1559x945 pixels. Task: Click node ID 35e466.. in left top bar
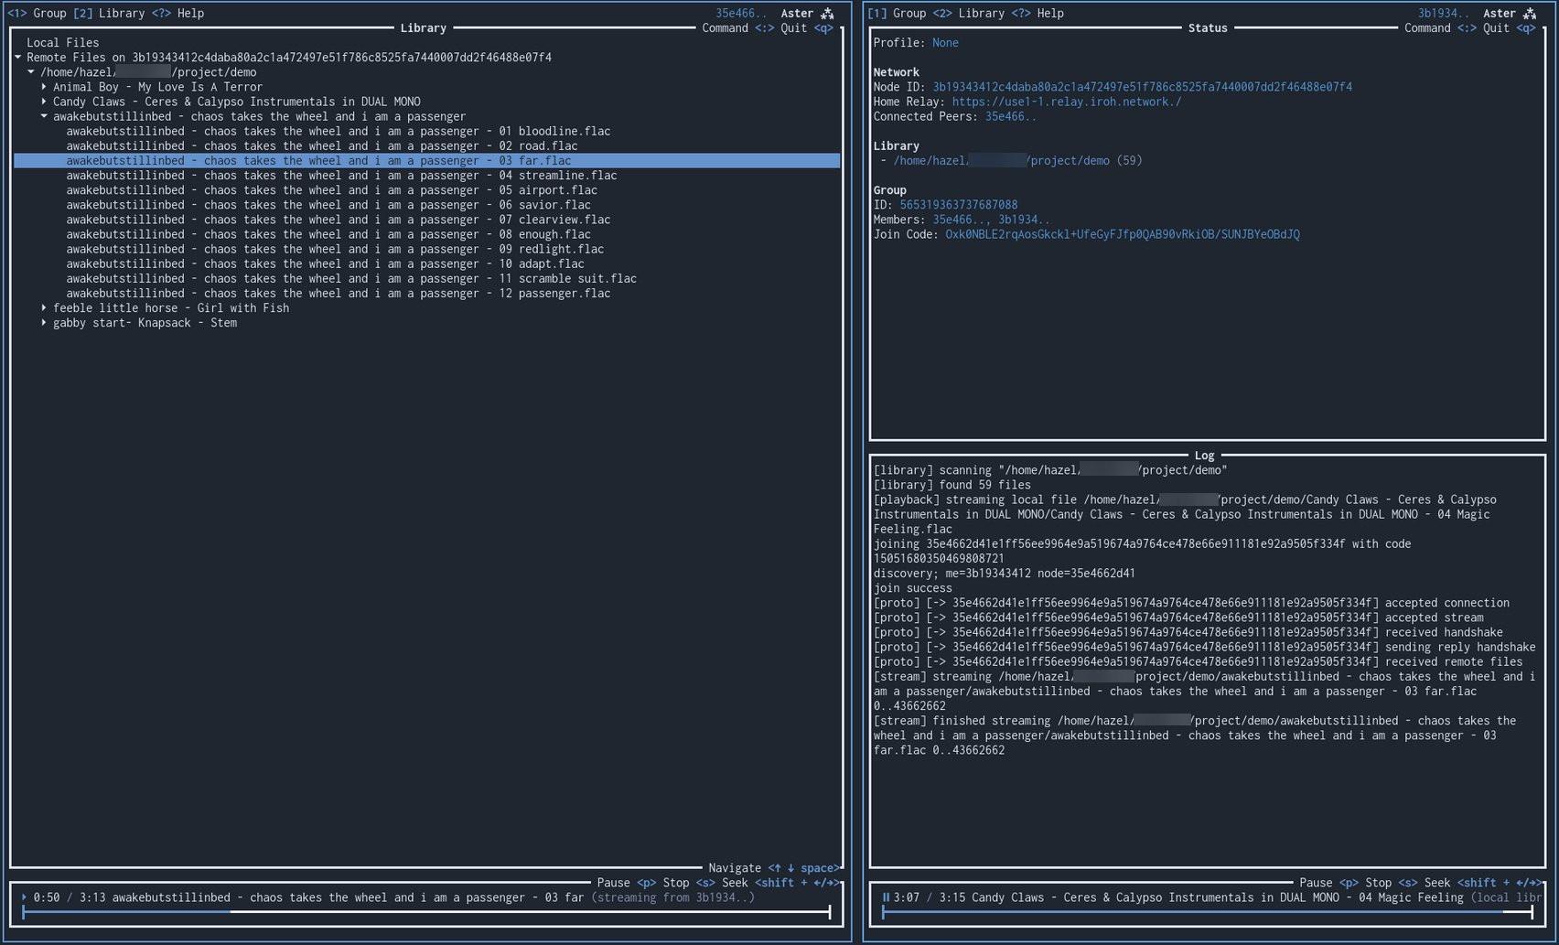pos(741,14)
